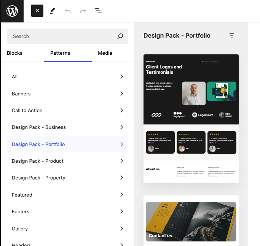Focus the Search input field
Screen dimensions: 260x246
pos(61,37)
